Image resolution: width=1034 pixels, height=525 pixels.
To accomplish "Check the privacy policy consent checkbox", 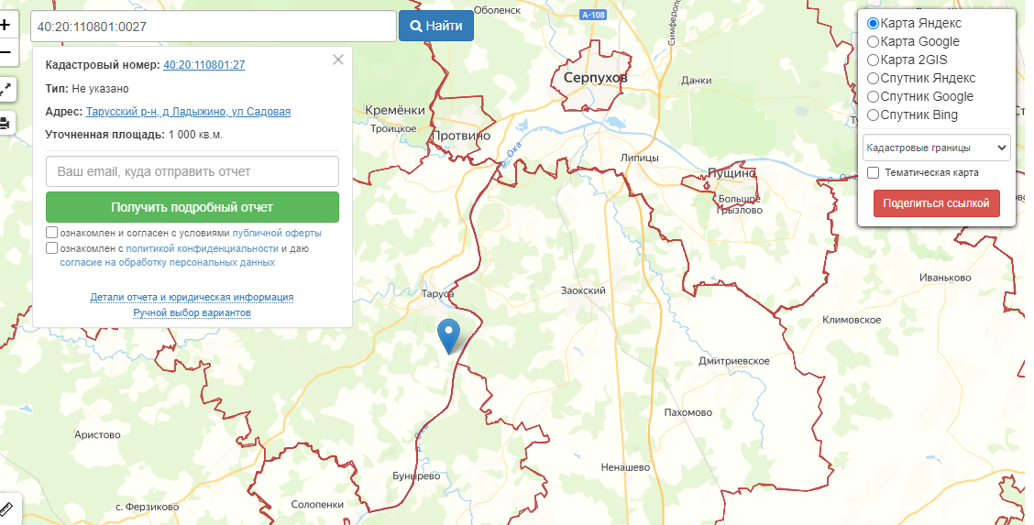I will pyautogui.click(x=51, y=248).
